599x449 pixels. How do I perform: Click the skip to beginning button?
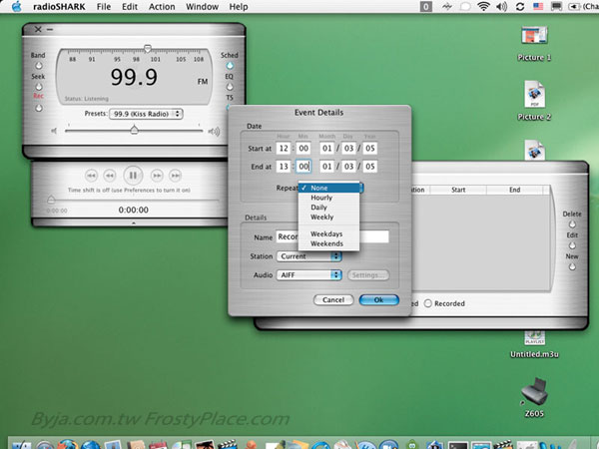click(91, 176)
